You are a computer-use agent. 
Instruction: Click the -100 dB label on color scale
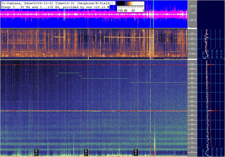(122, 10)
